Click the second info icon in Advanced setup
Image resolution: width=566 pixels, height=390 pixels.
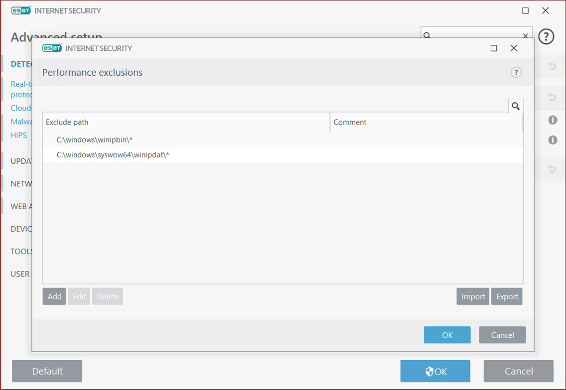click(553, 139)
